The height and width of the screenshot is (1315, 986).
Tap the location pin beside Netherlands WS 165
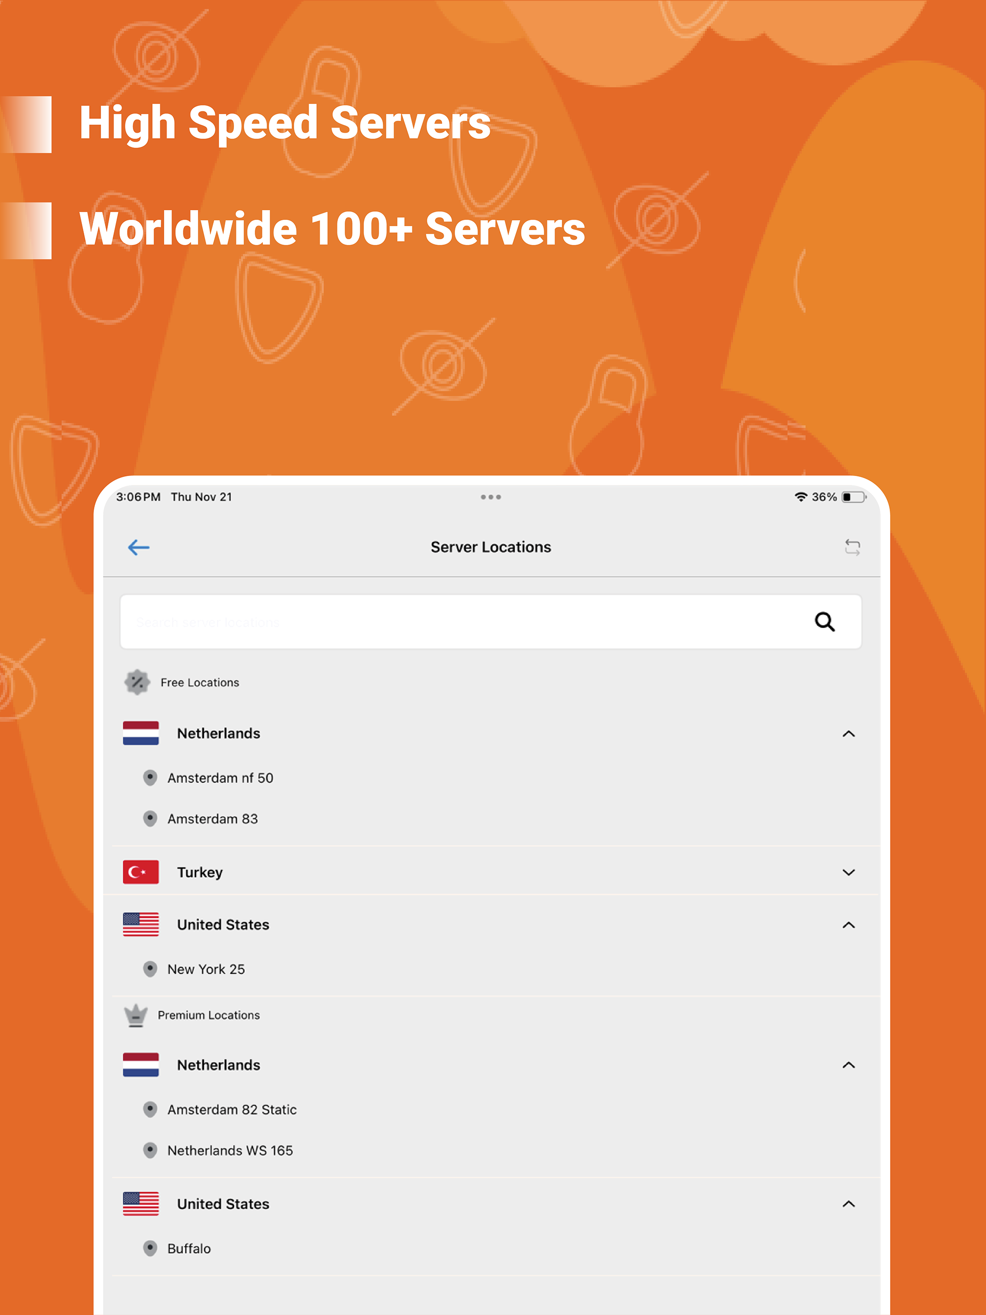(x=151, y=1150)
